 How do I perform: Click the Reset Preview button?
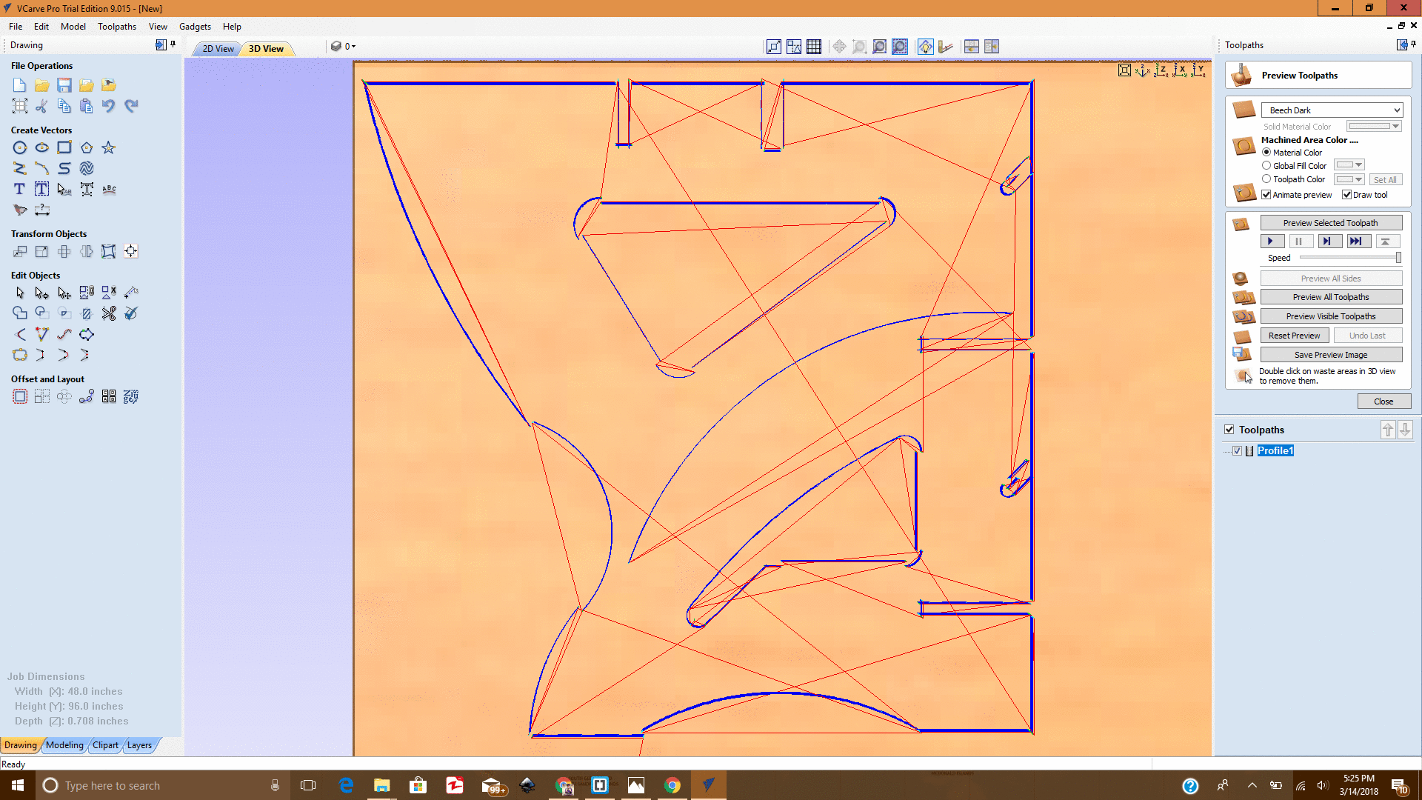click(1294, 336)
